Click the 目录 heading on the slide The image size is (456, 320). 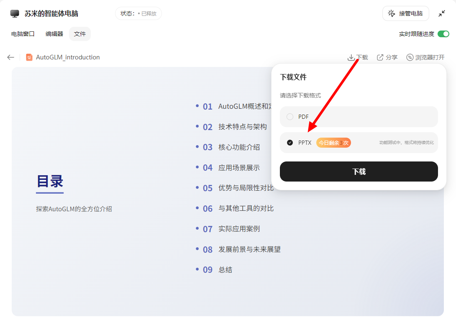point(50,181)
